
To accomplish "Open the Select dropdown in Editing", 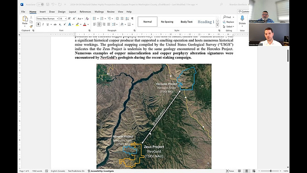I will (x=228, y=27).
